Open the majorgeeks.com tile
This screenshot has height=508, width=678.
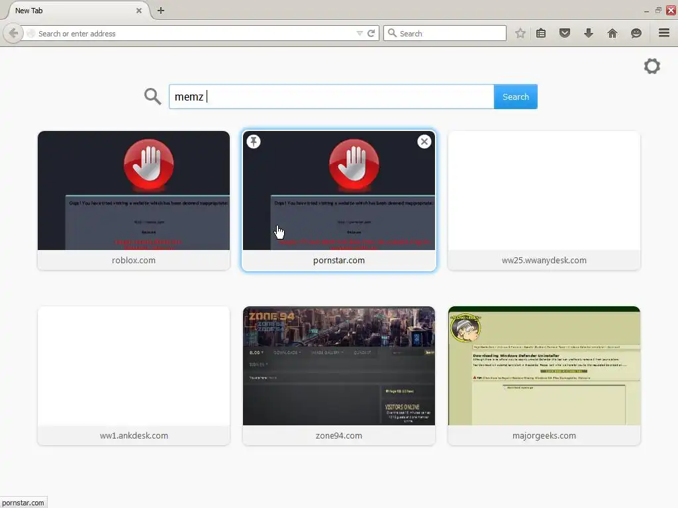coord(544,376)
